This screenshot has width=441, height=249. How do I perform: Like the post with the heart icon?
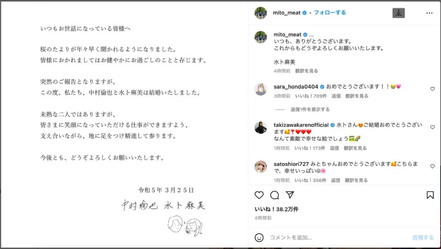(x=259, y=195)
